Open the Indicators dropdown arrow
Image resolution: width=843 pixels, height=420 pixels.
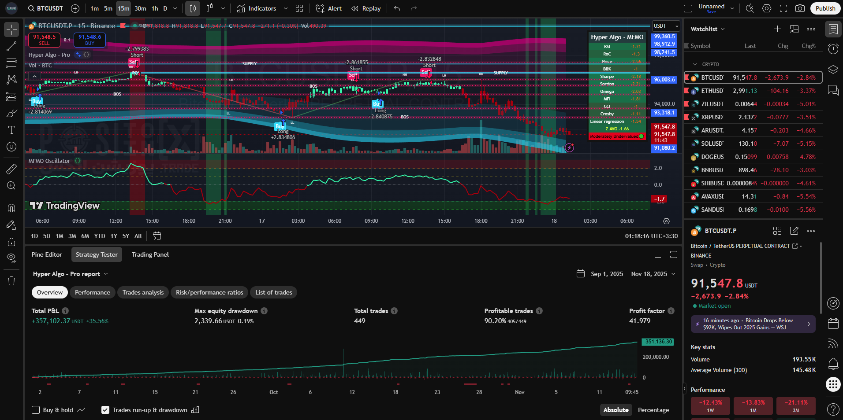tap(285, 8)
